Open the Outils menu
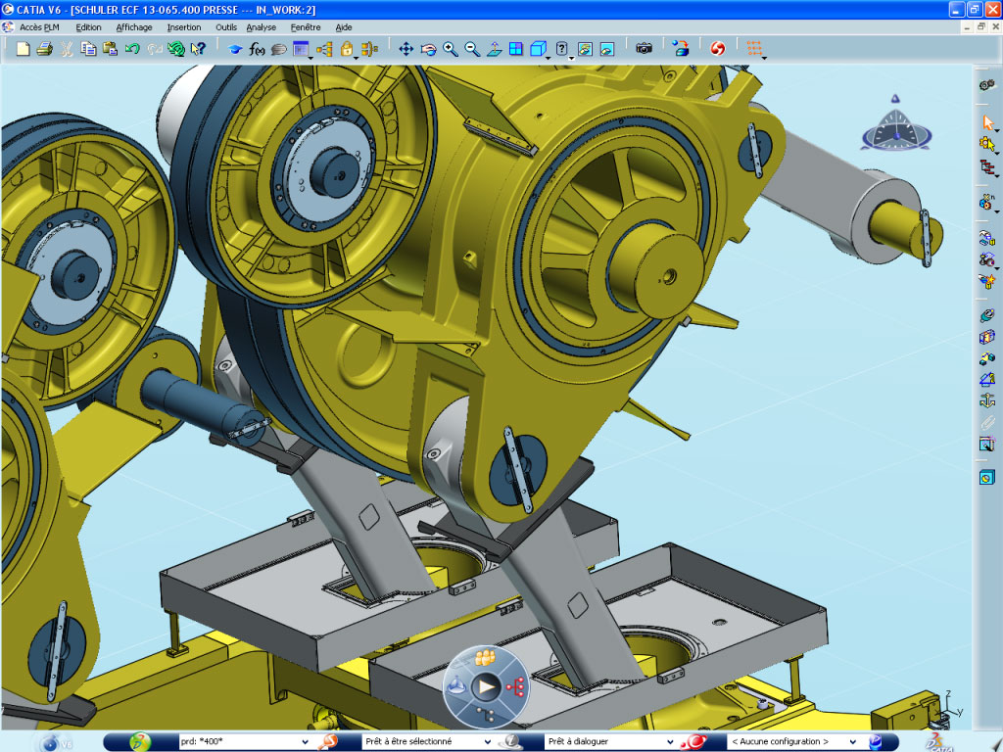The width and height of the screenshot is (1003, 752). (x=226, y=27)
